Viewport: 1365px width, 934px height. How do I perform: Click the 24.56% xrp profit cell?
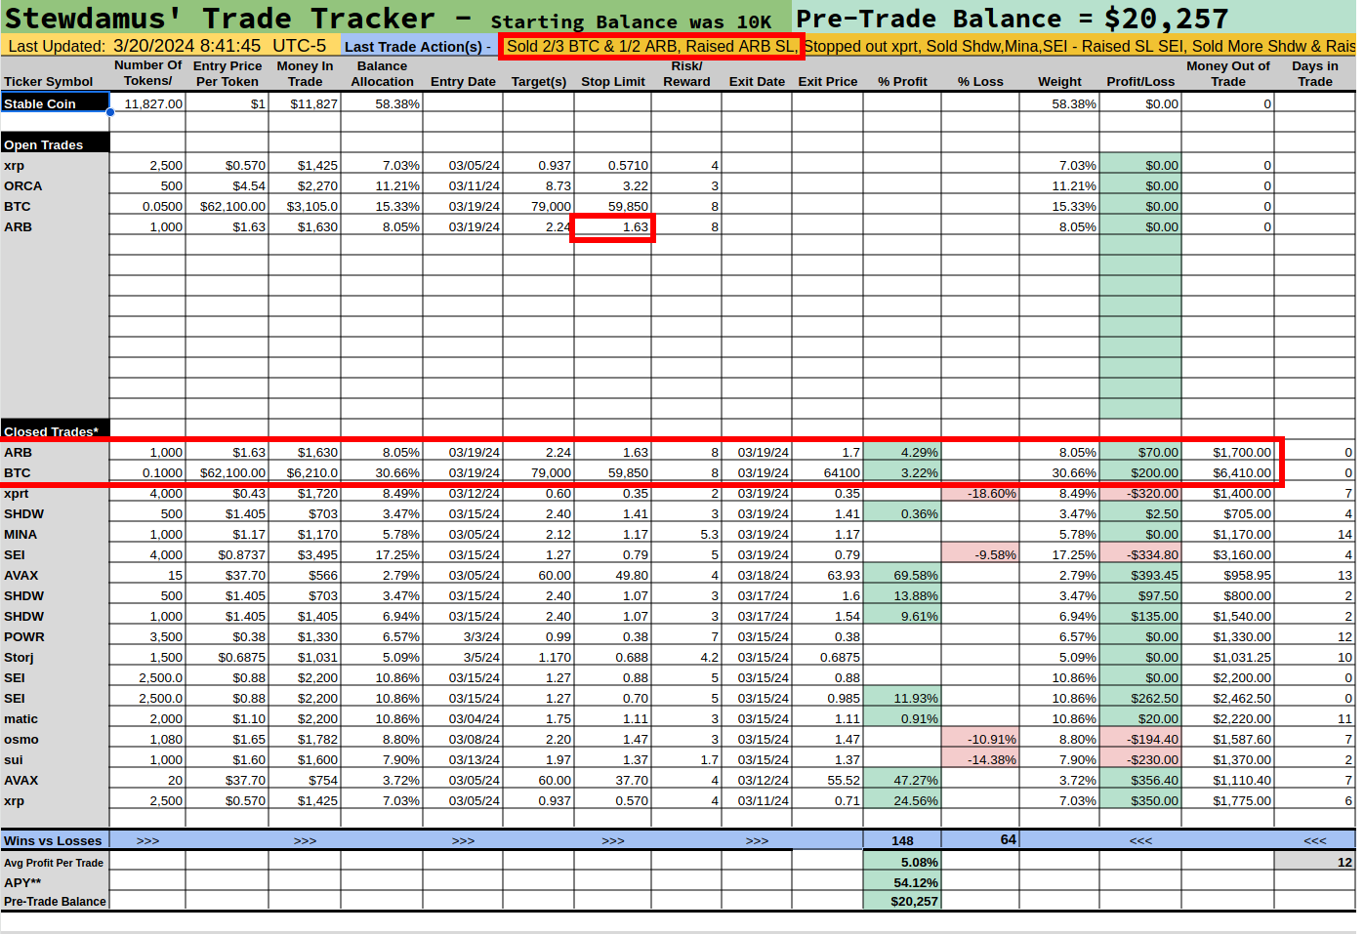coord(902,801)
